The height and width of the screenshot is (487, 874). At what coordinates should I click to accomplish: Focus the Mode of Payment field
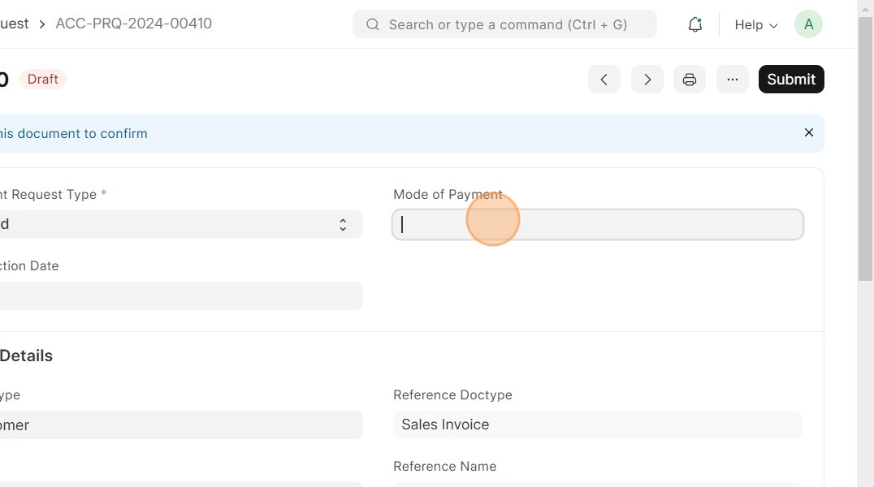pos(598,225)
